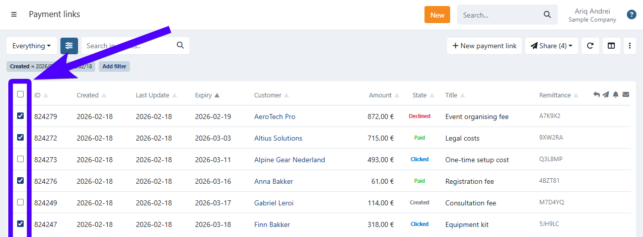
Task: Click the filter sliders icon button
Action: coord(69,46)
